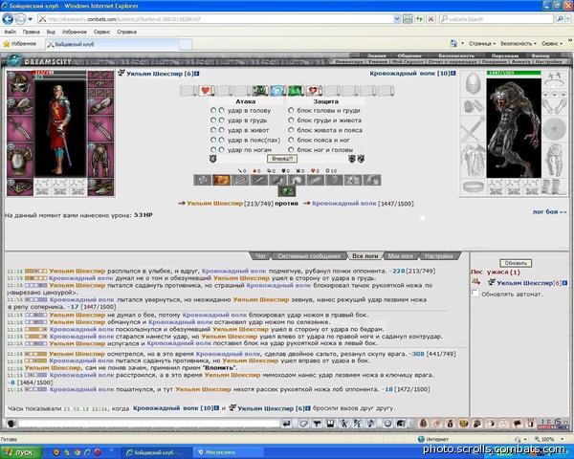The height and width of the screenshot is (459, 574).
Task: Select the block radio блок пояса и ног
Action: [x=291, y=140]
